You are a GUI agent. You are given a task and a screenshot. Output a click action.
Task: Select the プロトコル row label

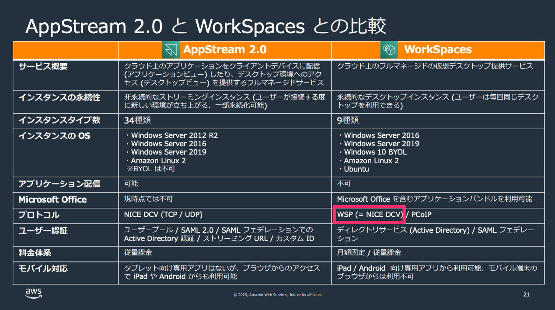click(39, 215)
